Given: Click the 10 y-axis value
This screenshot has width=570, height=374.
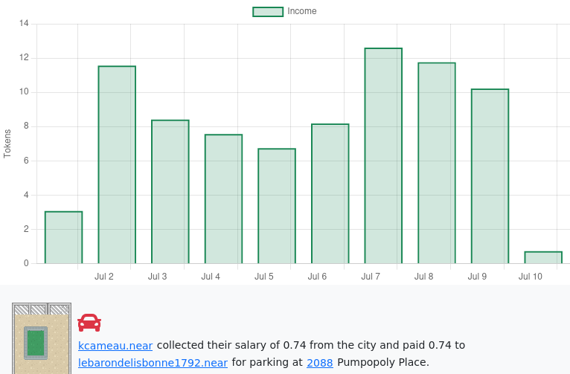Looking at the screenshot, I should pyautogui.click(x=24, y=92).
